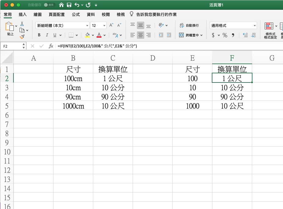The height and width of the screenshot is (209, 283).
Task: Open the 新細明體 font name dropdown
Action: [x=87, y=26]
